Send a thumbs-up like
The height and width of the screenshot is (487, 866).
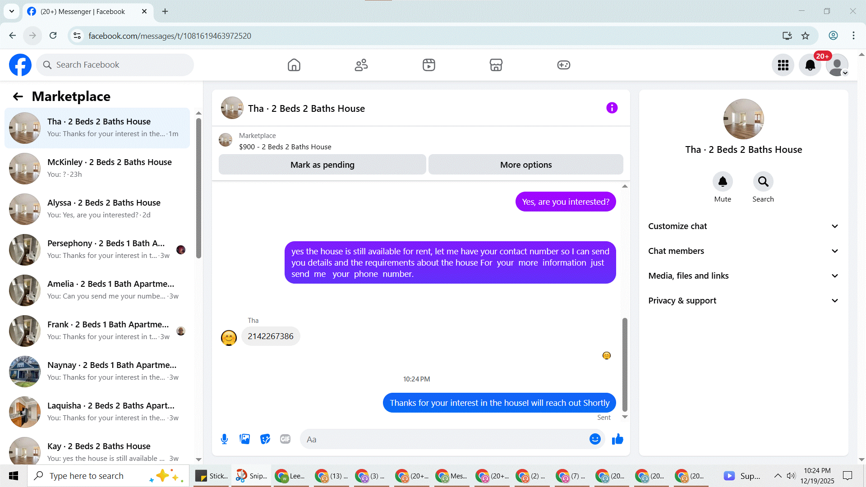click(617, 439)
